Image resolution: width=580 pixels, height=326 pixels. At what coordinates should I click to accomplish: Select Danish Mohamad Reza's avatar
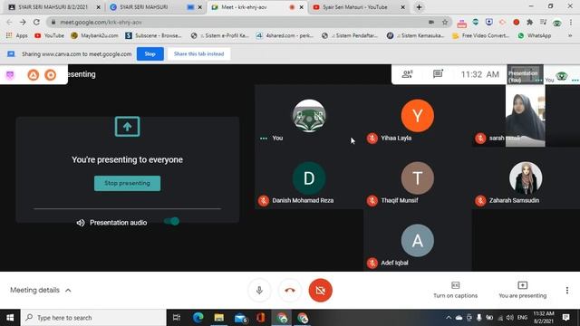click(x=309, y=178)
